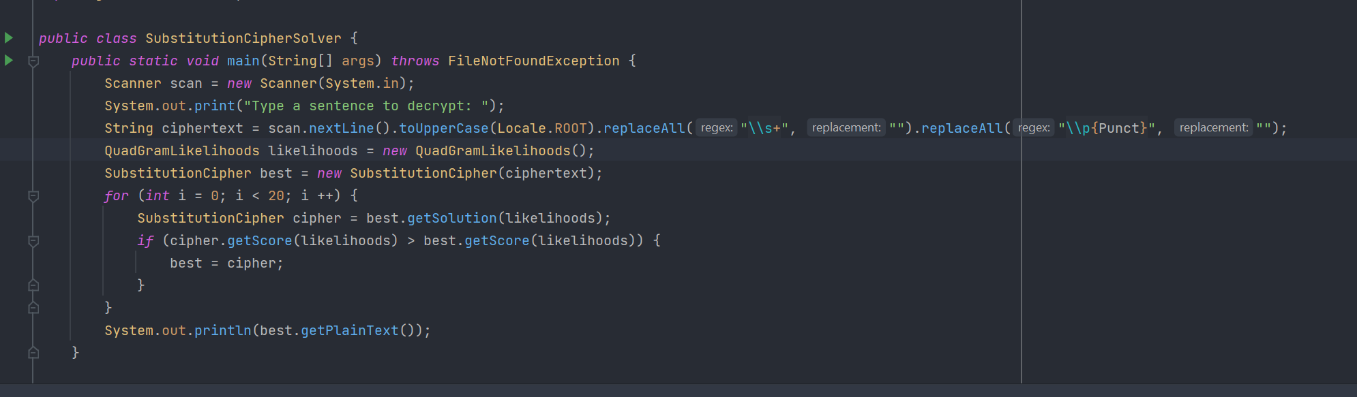Viewport: 1357px width, 397px height.
Task: Click on FileNotFoundException in the throws clause
Action: point(533,61)
